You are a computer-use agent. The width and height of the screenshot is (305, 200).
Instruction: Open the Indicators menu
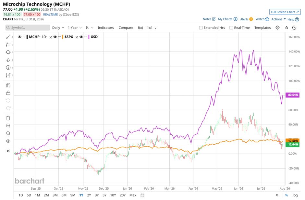(x=106, y=28)
